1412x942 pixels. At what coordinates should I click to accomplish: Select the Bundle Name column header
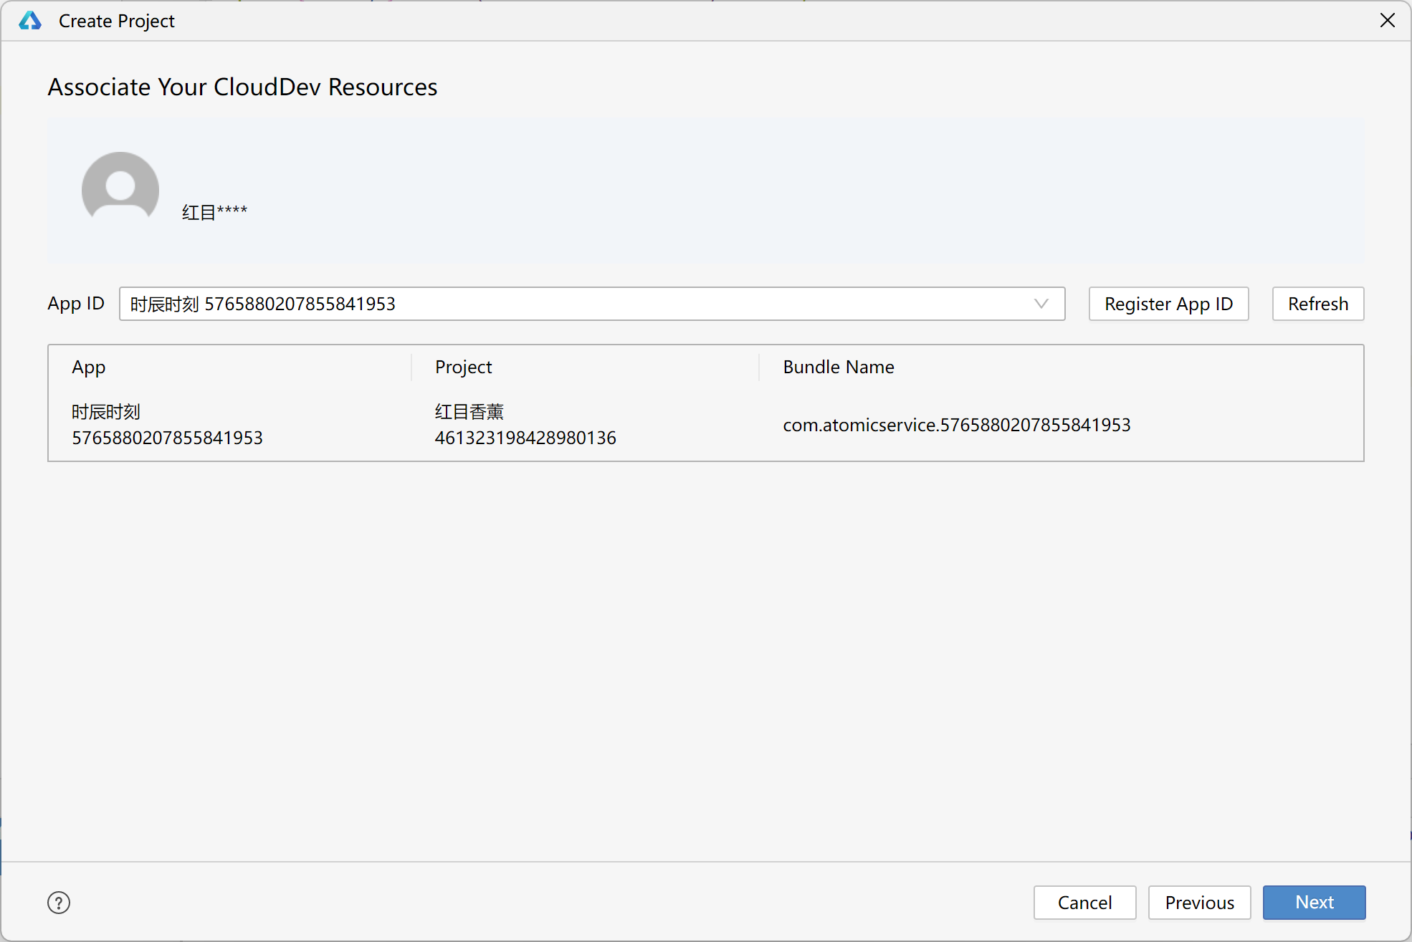[x=838, y=367]
